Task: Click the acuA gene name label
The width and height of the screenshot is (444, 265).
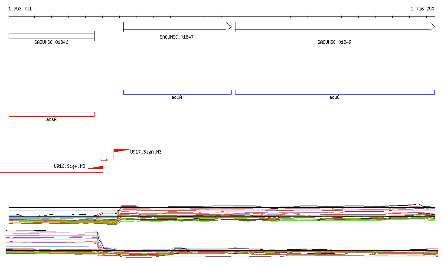Action: pyautogui.click(x=176, y=98)
